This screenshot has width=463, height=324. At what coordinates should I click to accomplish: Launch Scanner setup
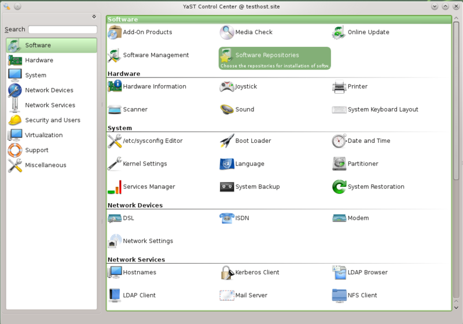pyautogui.click(x=127, y=109)
